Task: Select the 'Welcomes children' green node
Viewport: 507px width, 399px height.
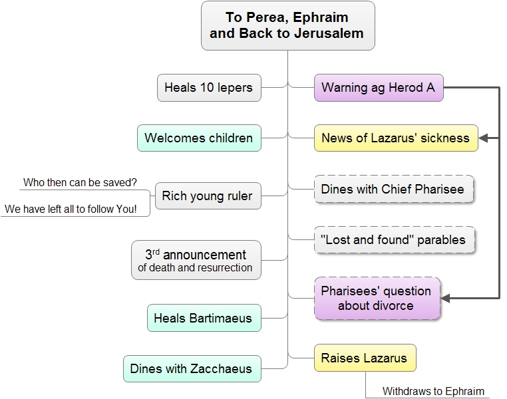Action: coord(199,138)
